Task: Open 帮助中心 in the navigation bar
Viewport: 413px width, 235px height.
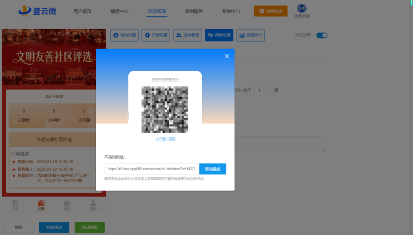Action: tap(231, 12)
